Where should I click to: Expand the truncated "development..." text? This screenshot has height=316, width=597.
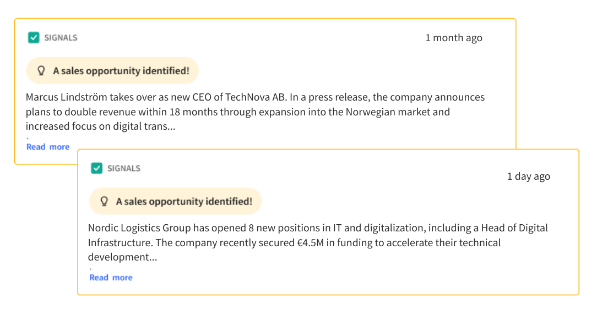click(122, 257)
